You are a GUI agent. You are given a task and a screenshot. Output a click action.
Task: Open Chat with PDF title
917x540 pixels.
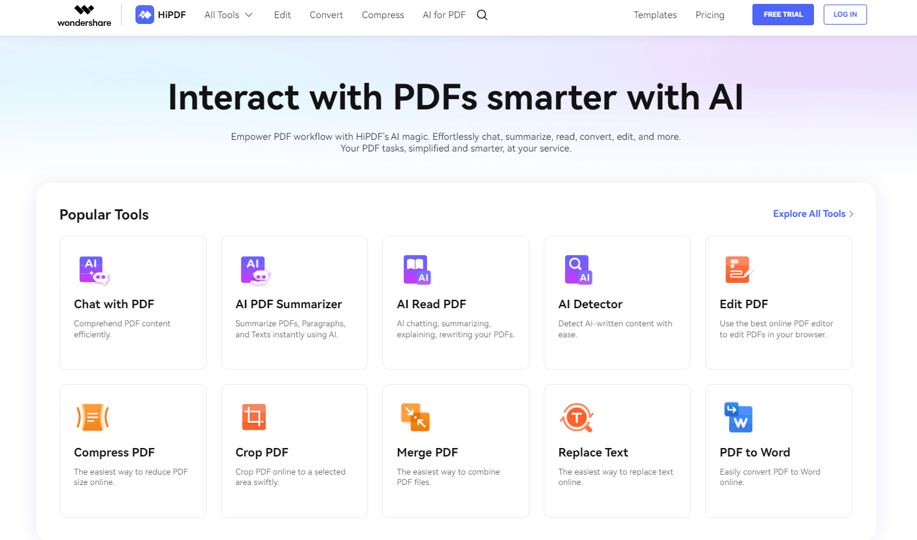coord(114,304)
